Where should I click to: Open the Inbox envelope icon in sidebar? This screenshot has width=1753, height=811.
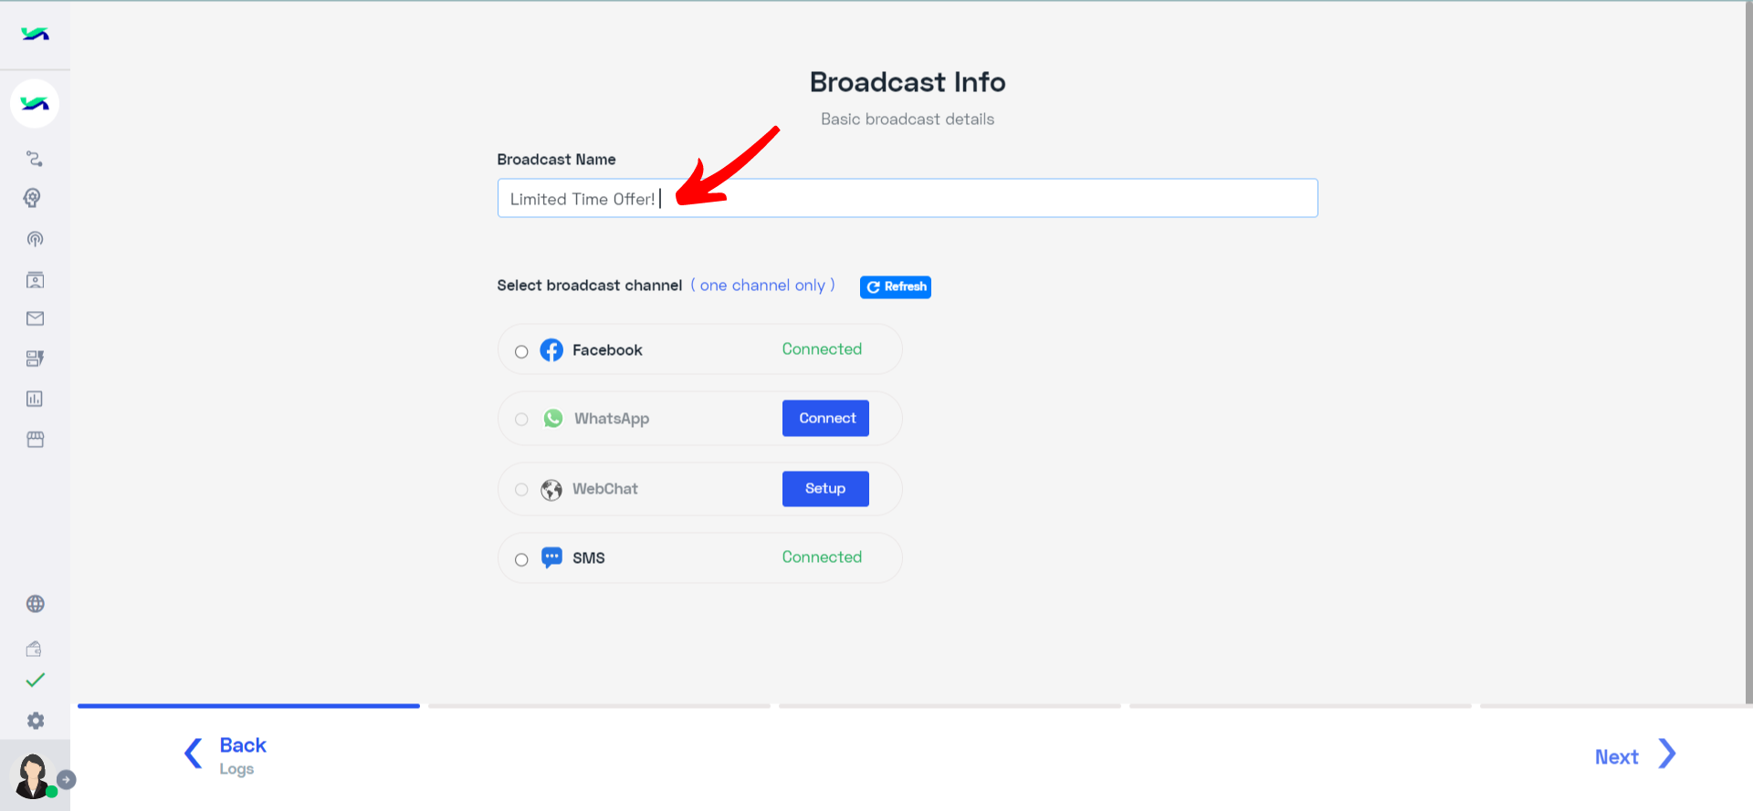[x=35, y=318]
